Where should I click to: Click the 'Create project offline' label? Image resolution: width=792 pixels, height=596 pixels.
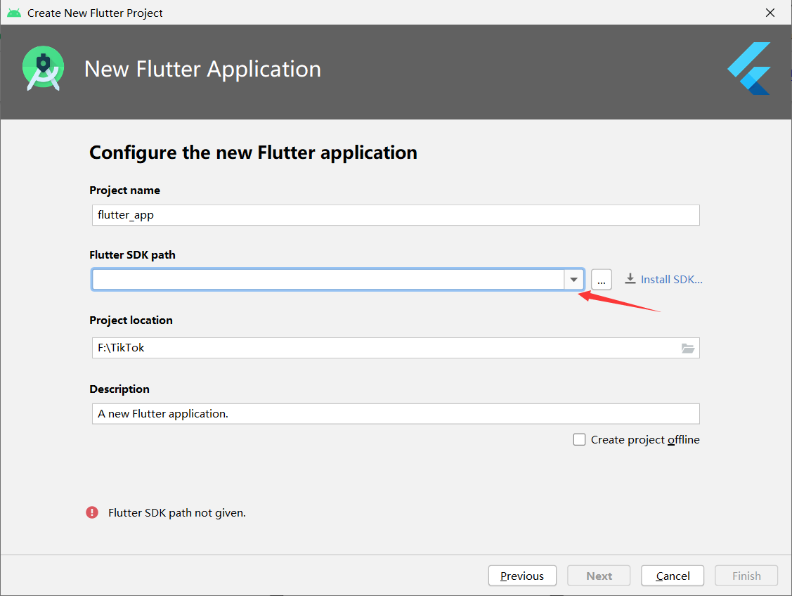(x=645, y=440)
